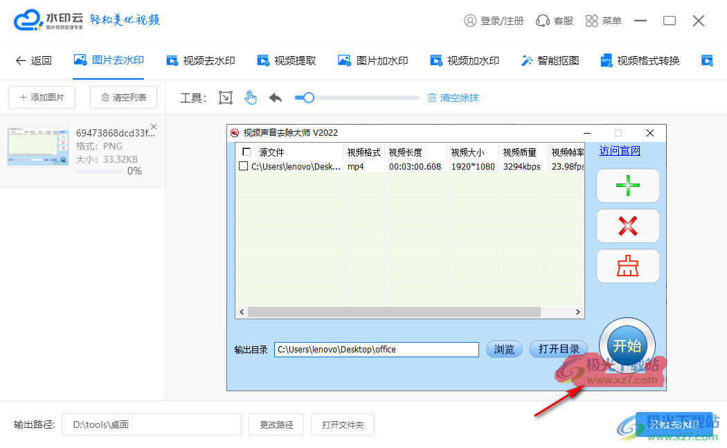Click 更改路径 button

click(x=276, y=425)
